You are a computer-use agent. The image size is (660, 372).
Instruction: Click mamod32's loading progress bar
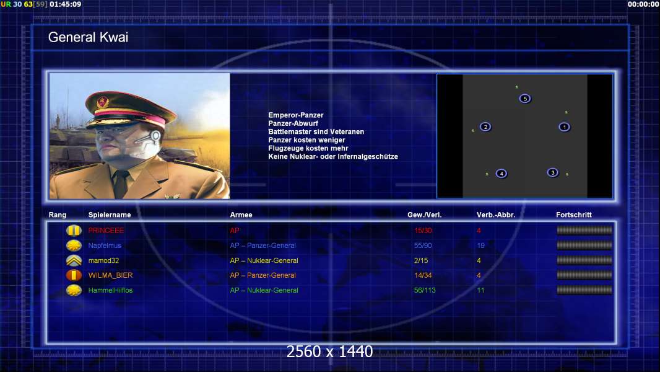click(x=584, y=260)
